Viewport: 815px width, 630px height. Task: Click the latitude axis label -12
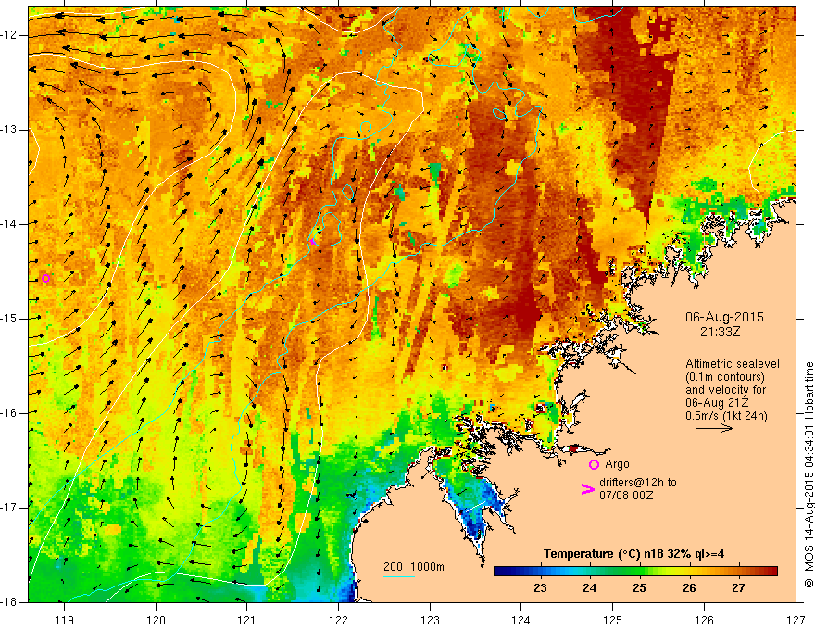coord(9,35)
